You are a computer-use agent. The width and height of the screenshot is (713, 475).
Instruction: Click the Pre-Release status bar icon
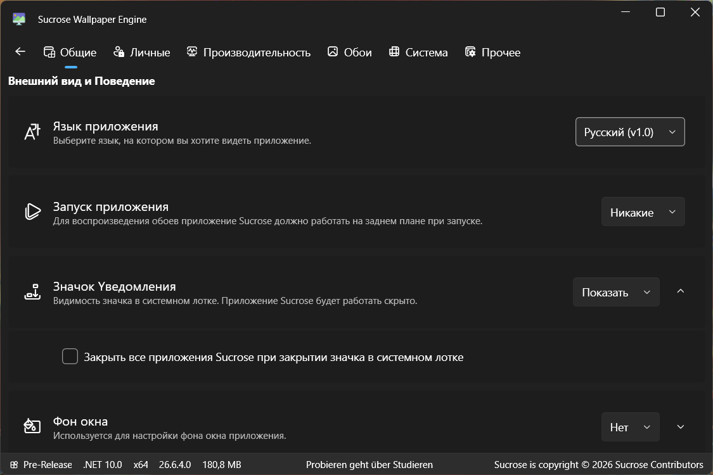[x=14, y=464]
